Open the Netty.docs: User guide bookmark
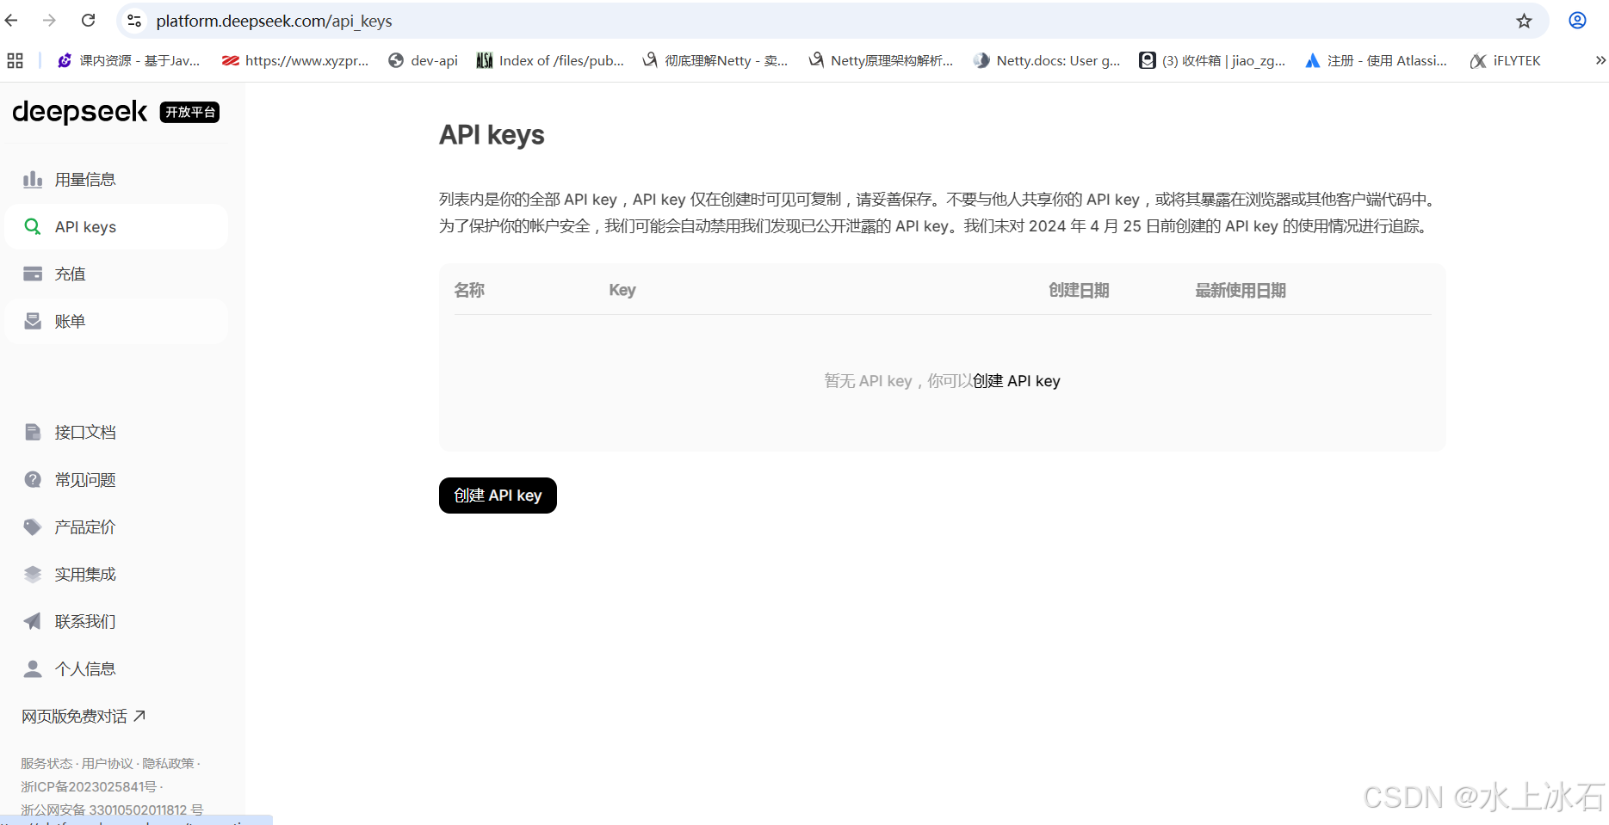This screenshot has width=1609, height=825. (1047, 60)
